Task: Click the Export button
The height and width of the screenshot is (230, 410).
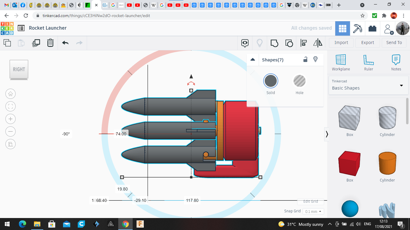Action: point(367,43)
